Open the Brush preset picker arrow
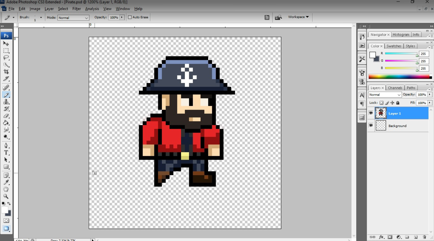This screenshot has height=241, width=434. tap(41, 17)
